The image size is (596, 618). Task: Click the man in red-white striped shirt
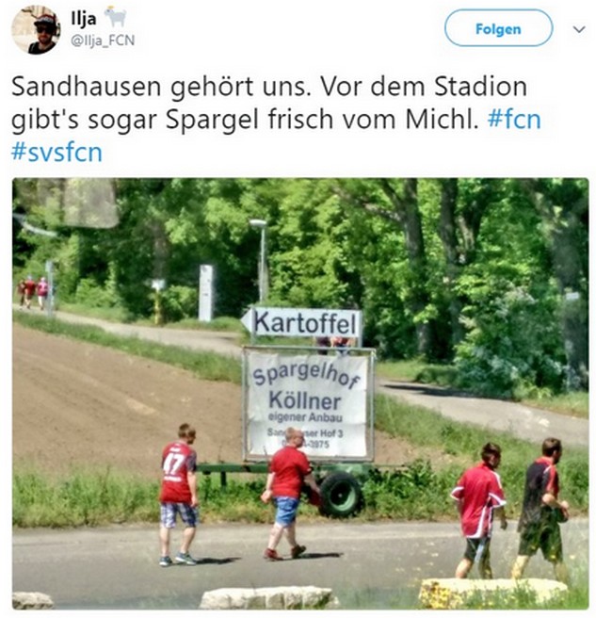tap(478, 511)
